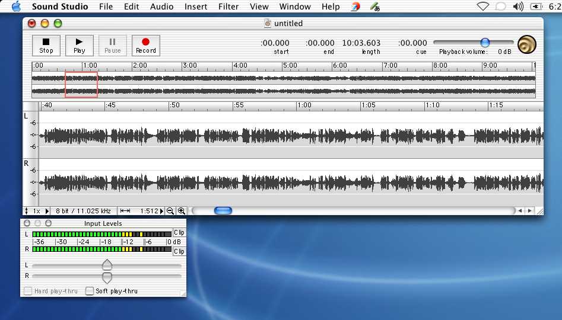This screenshot has height=320, width=562.
Task: Click the speech bubble menu bar icon
Action: pos(500,7)
